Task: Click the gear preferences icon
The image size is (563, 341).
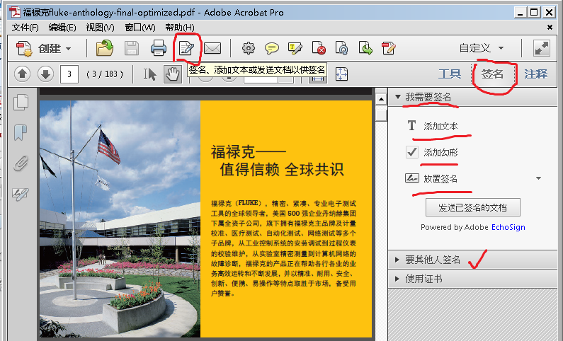Action: click(248, 48)
